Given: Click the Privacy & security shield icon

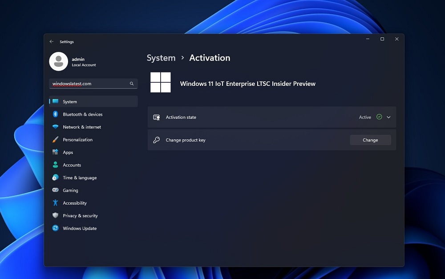Looking at the screenshot, I should [55, 215].
